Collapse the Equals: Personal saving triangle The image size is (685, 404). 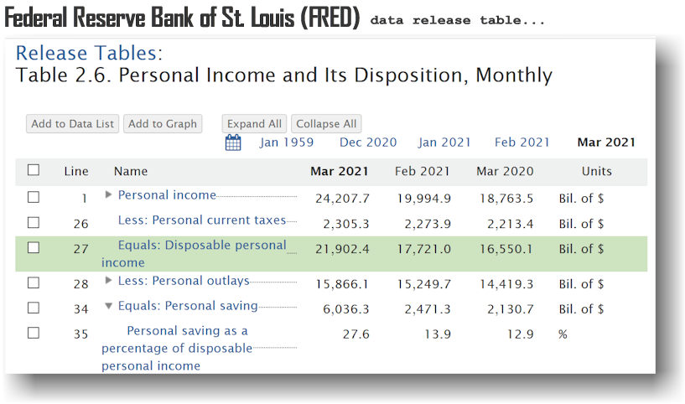[109, 306]
